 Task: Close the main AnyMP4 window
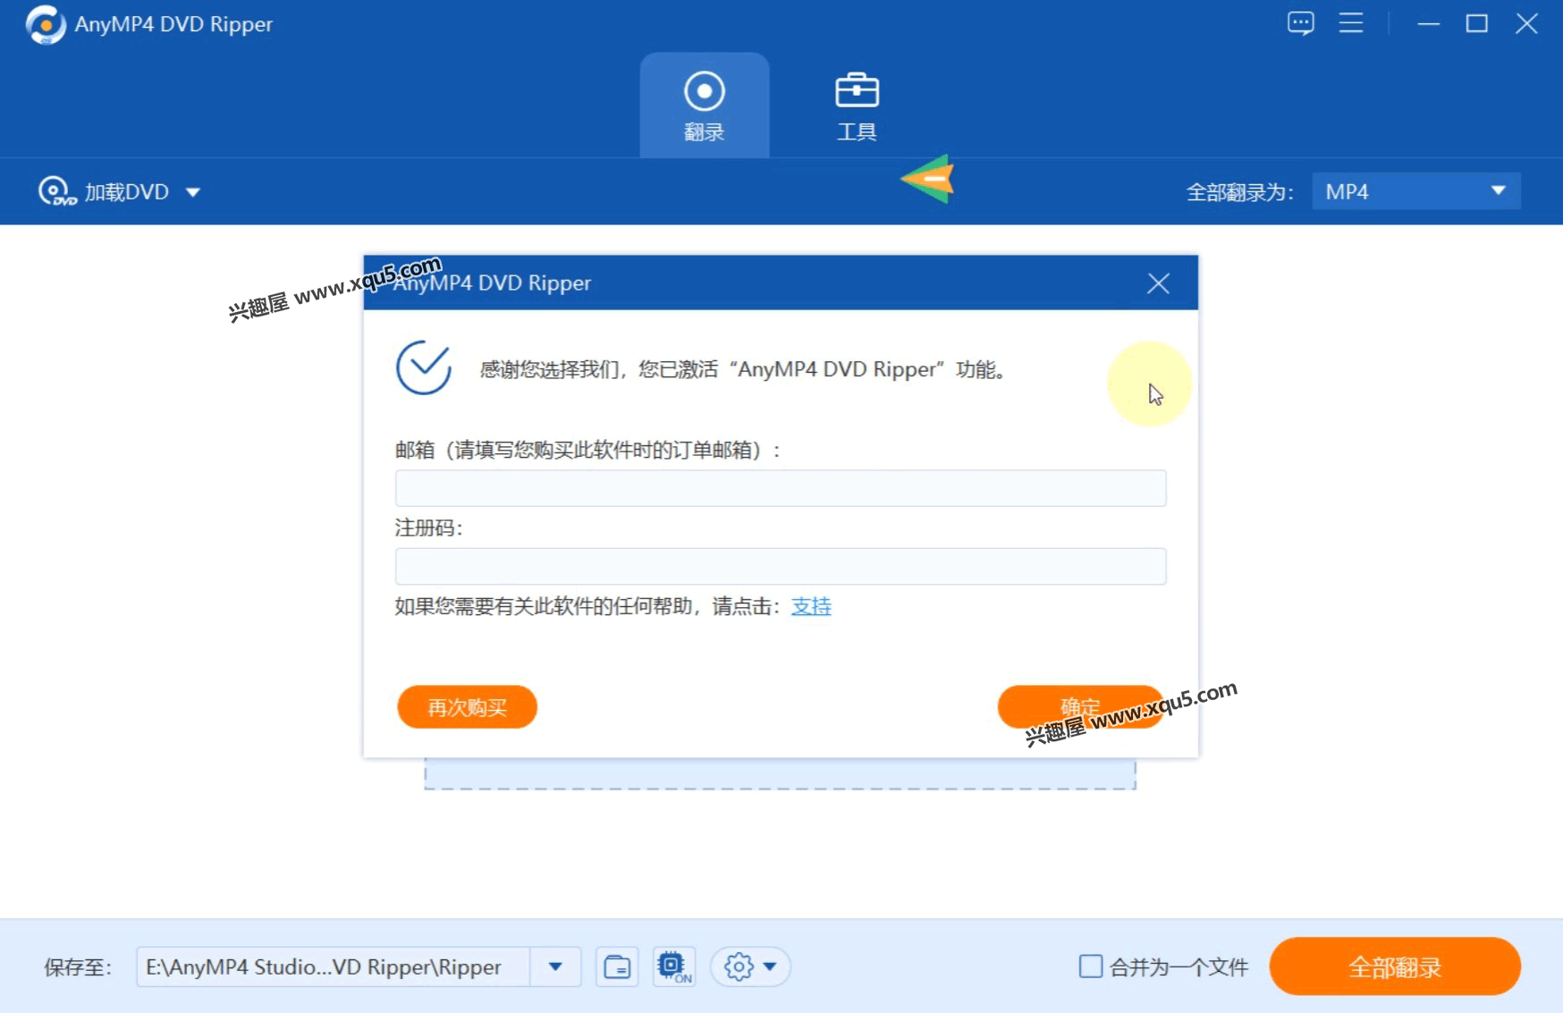(x=1526, y=24)
